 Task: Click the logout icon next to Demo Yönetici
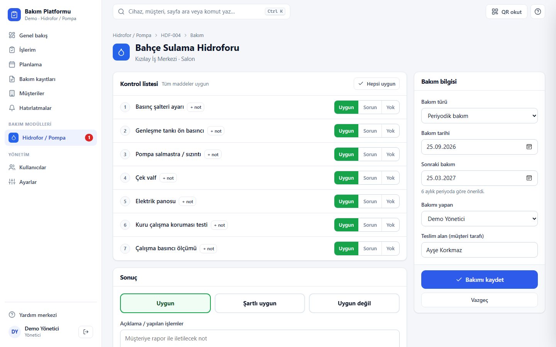86,332
